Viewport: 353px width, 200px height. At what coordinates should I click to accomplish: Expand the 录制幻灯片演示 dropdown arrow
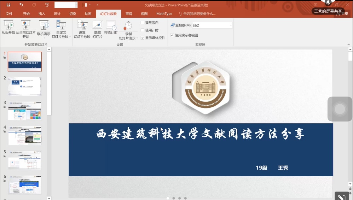pos(137,38)
